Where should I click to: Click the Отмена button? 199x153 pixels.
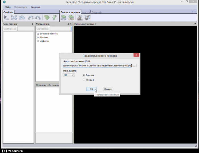coord(107,89)
